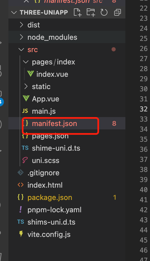Click the lightning bolt icon for vite.config.js
This screenshot has width=150, height=261.
click(21, 234)
